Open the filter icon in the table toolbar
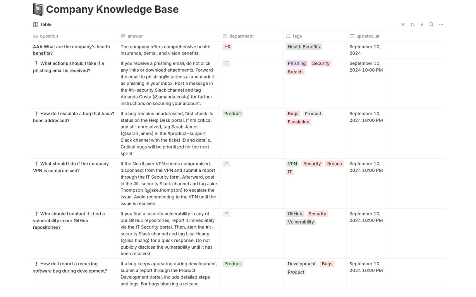Screen dimensions: 476x297 (403, 24)
